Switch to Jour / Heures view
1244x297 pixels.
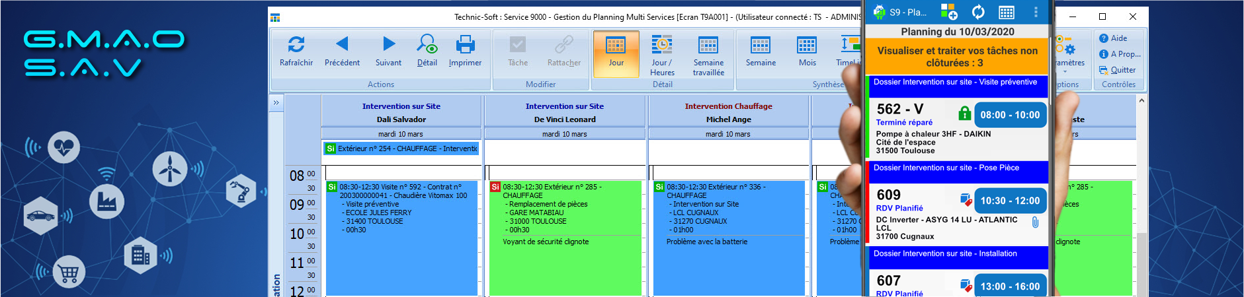click(662, 54)
